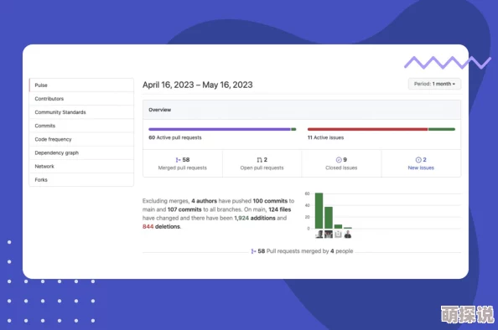
Task: Click the merged pull requests icon beside 58
Action: [178, 160]
